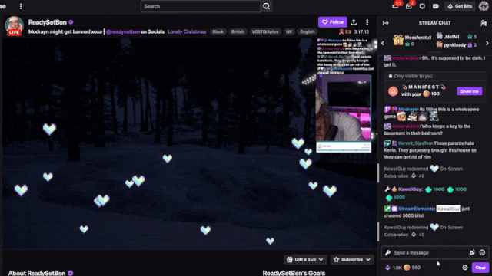The height and width of the screenshot is (276, 492).
Task: Show next gift leaderboard entries
Action: [x=487, y=43]
